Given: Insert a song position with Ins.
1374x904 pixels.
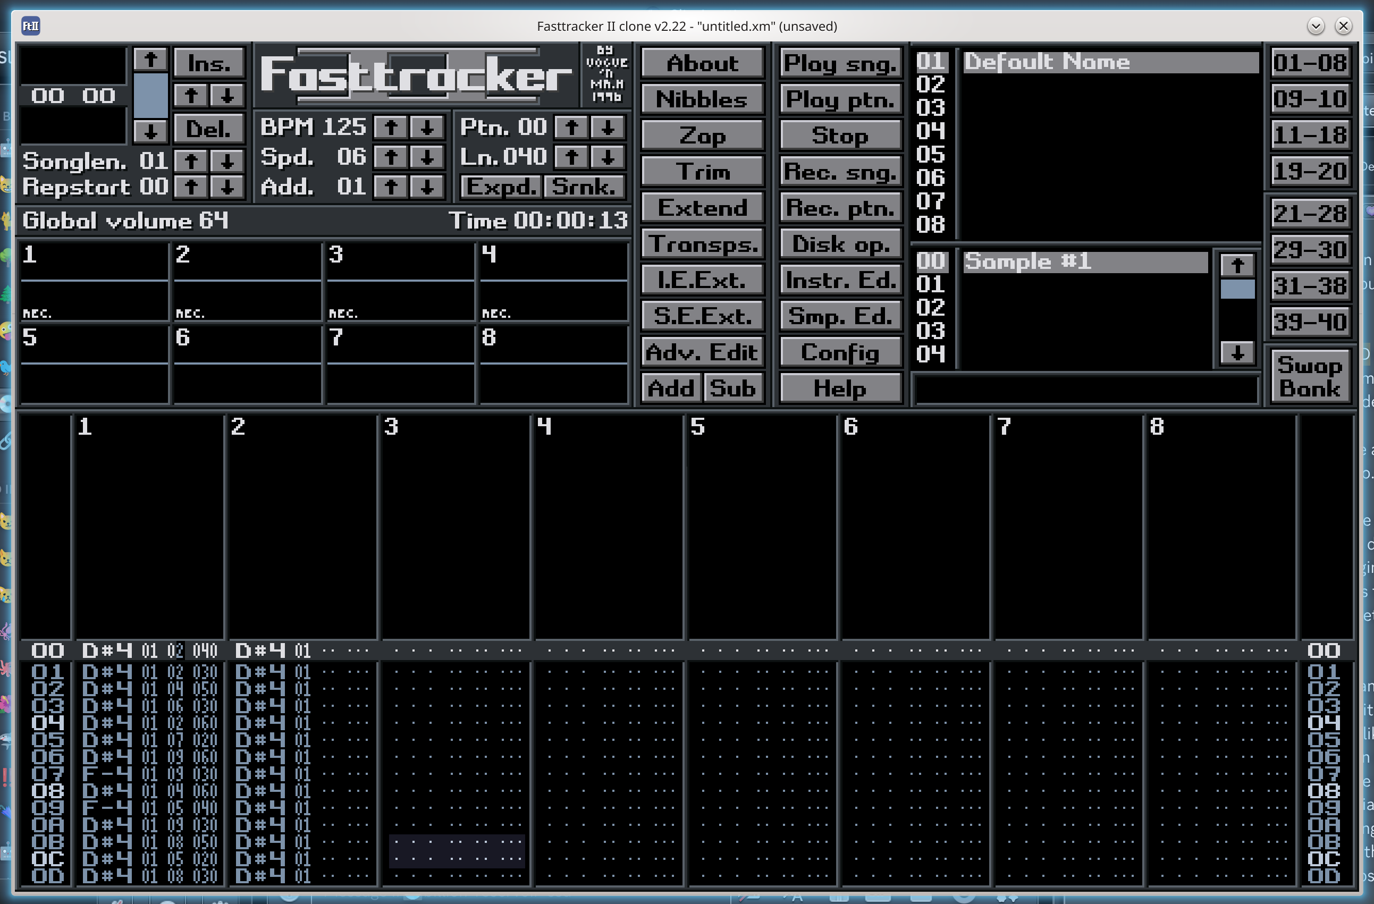Looking at the screenshot, I should [209, 62].
